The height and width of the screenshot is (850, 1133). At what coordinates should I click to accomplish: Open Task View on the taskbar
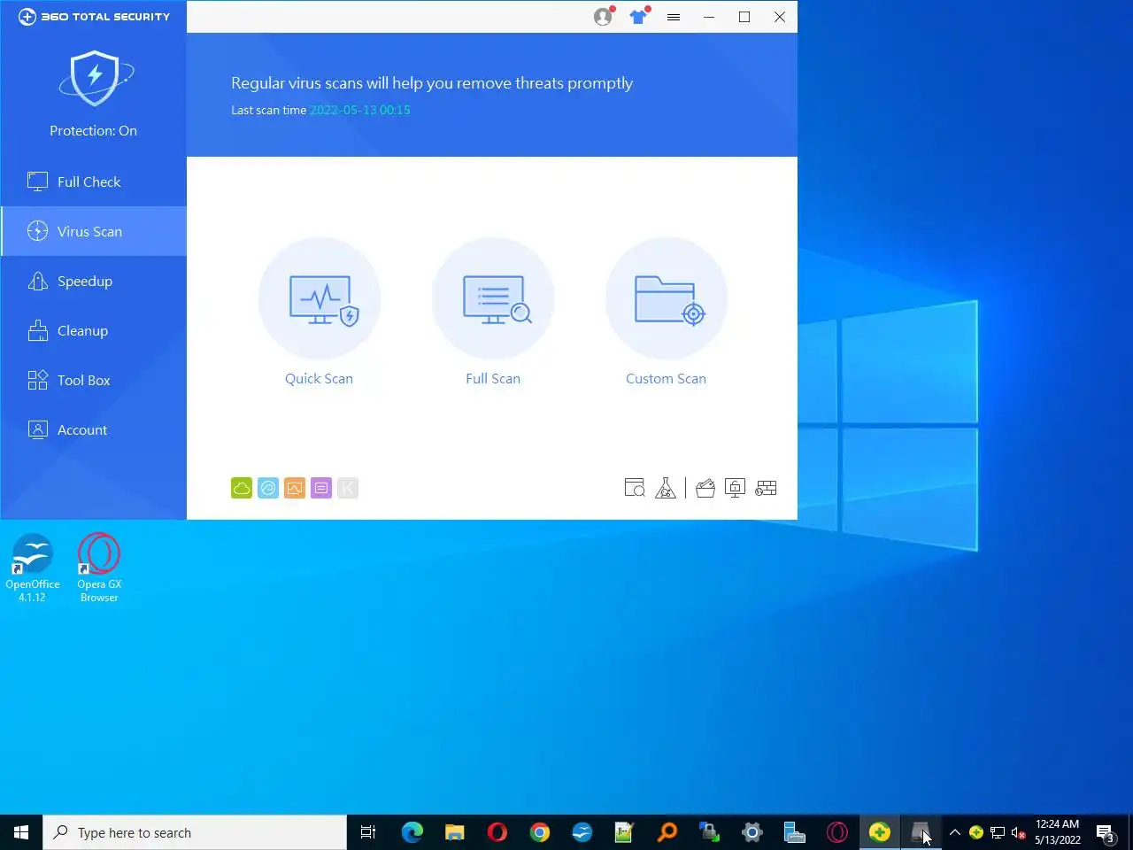coord(368,832)
